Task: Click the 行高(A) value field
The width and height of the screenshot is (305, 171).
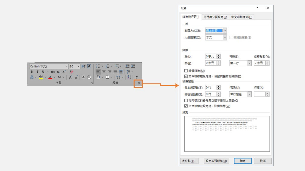Action: [x=260, y=94]
